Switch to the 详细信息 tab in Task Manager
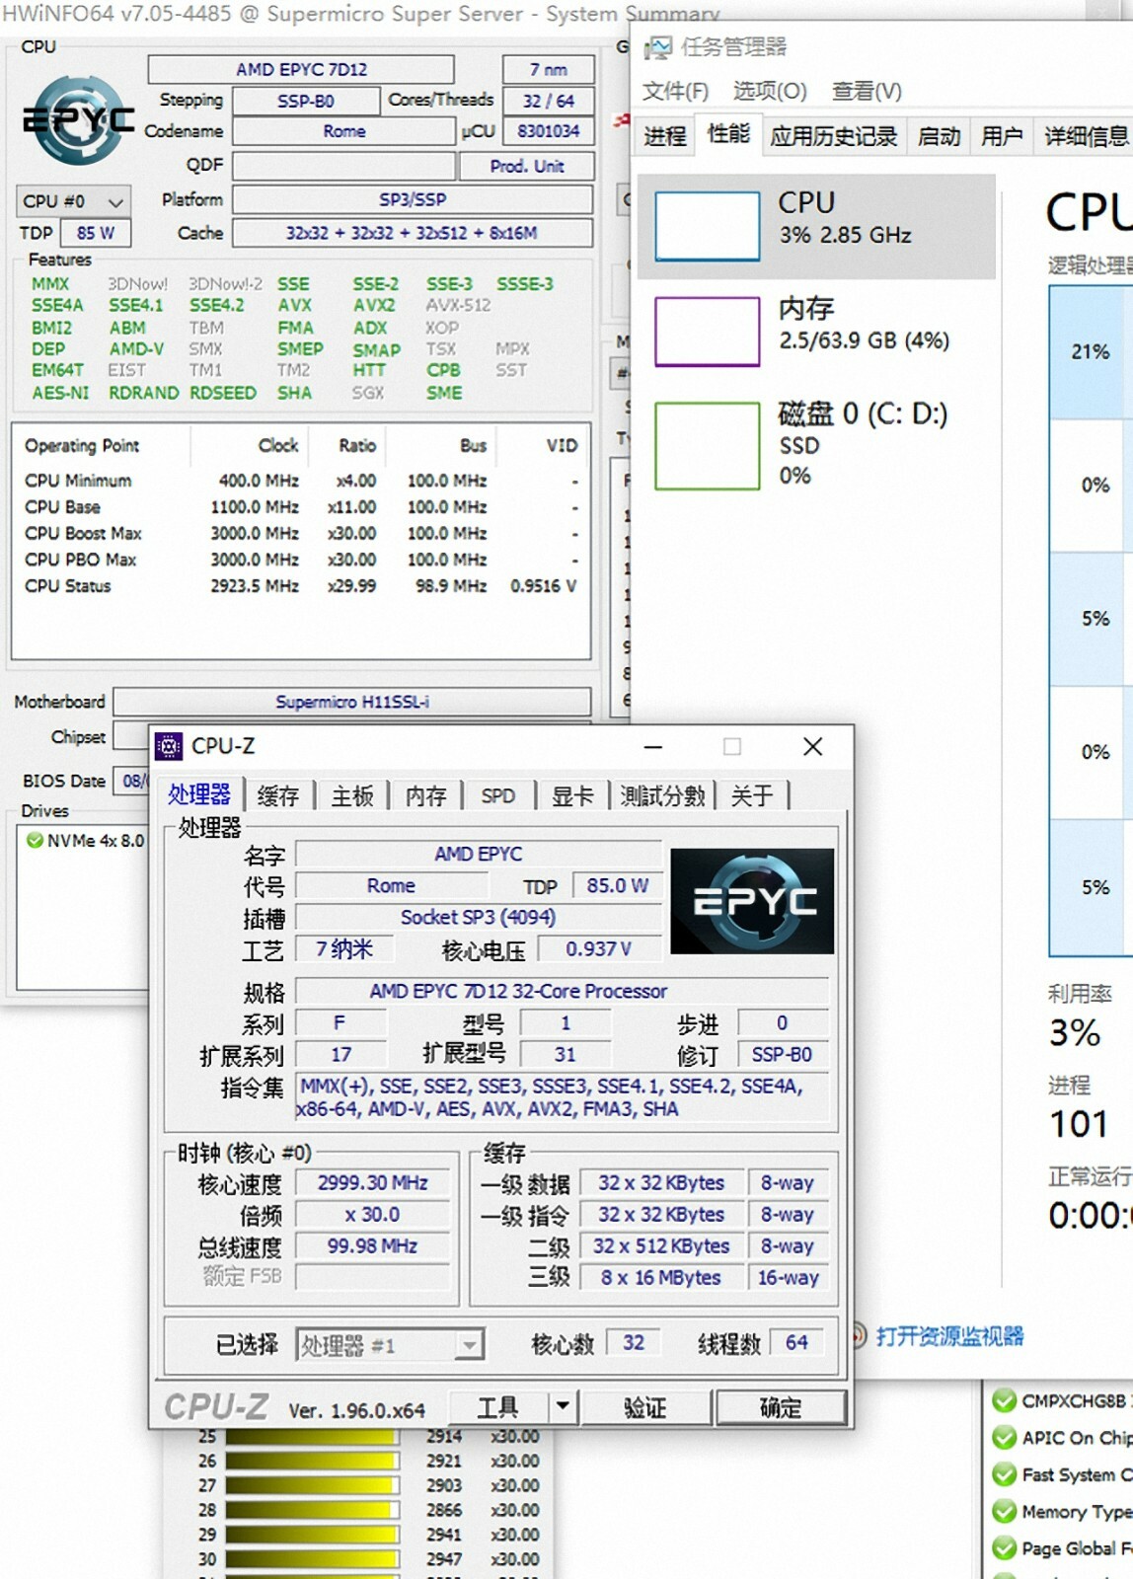The width and height of the screenshot is (1133, 1579). point(1085,135)
